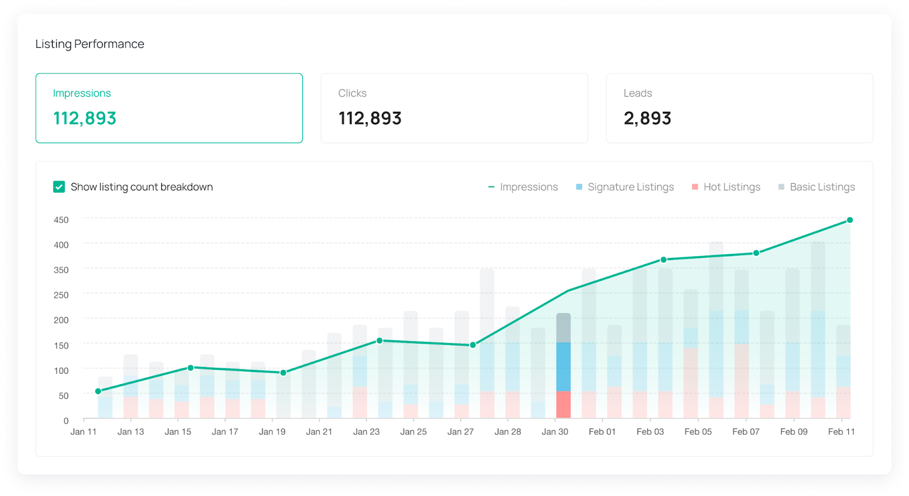Image resolution: width=909 pixels, height=496 pixels.
Task: Click the Listing Performance heading
Action: [90, 44]
